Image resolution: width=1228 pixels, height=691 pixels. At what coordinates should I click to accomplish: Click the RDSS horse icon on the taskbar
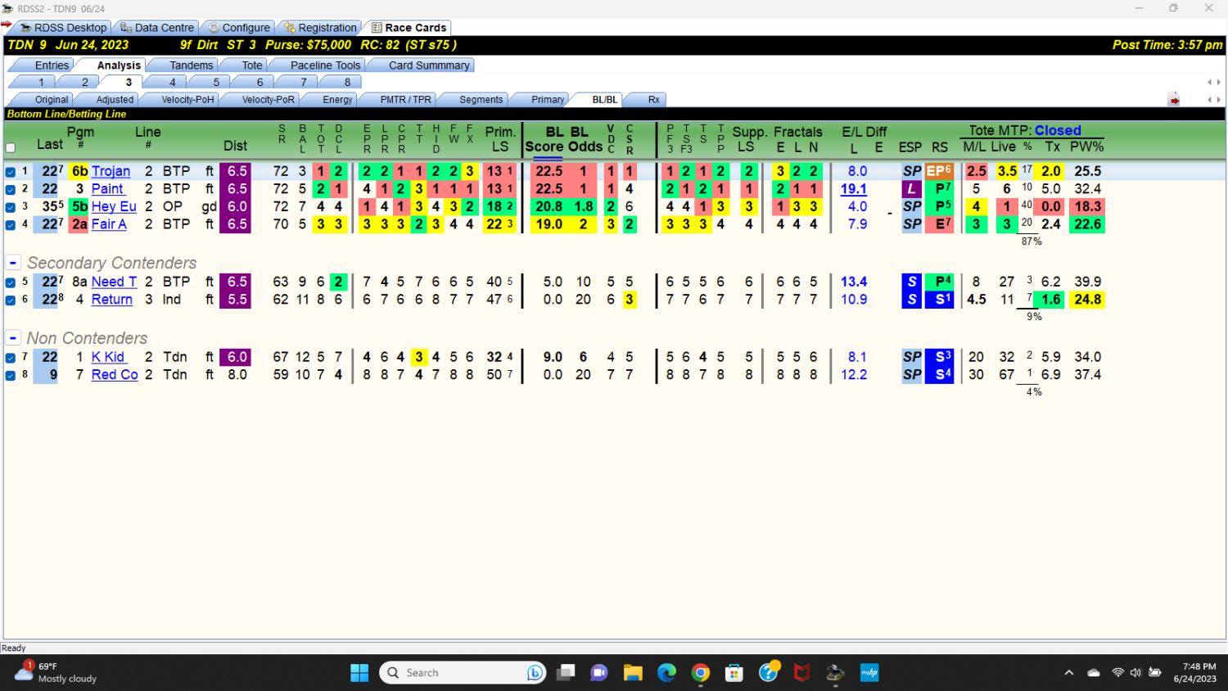coord(835,673)
